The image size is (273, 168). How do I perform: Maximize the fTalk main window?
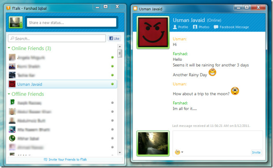[x=105, y=7]
